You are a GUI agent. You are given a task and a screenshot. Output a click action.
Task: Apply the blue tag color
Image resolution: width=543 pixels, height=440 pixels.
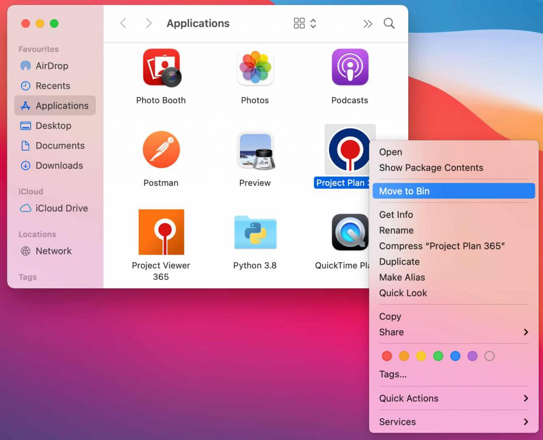pos(456,356)
